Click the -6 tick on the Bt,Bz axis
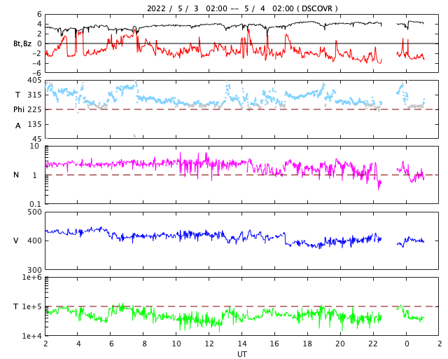The height and width of the screenshot is (359, 448). (x=36, y=73)
